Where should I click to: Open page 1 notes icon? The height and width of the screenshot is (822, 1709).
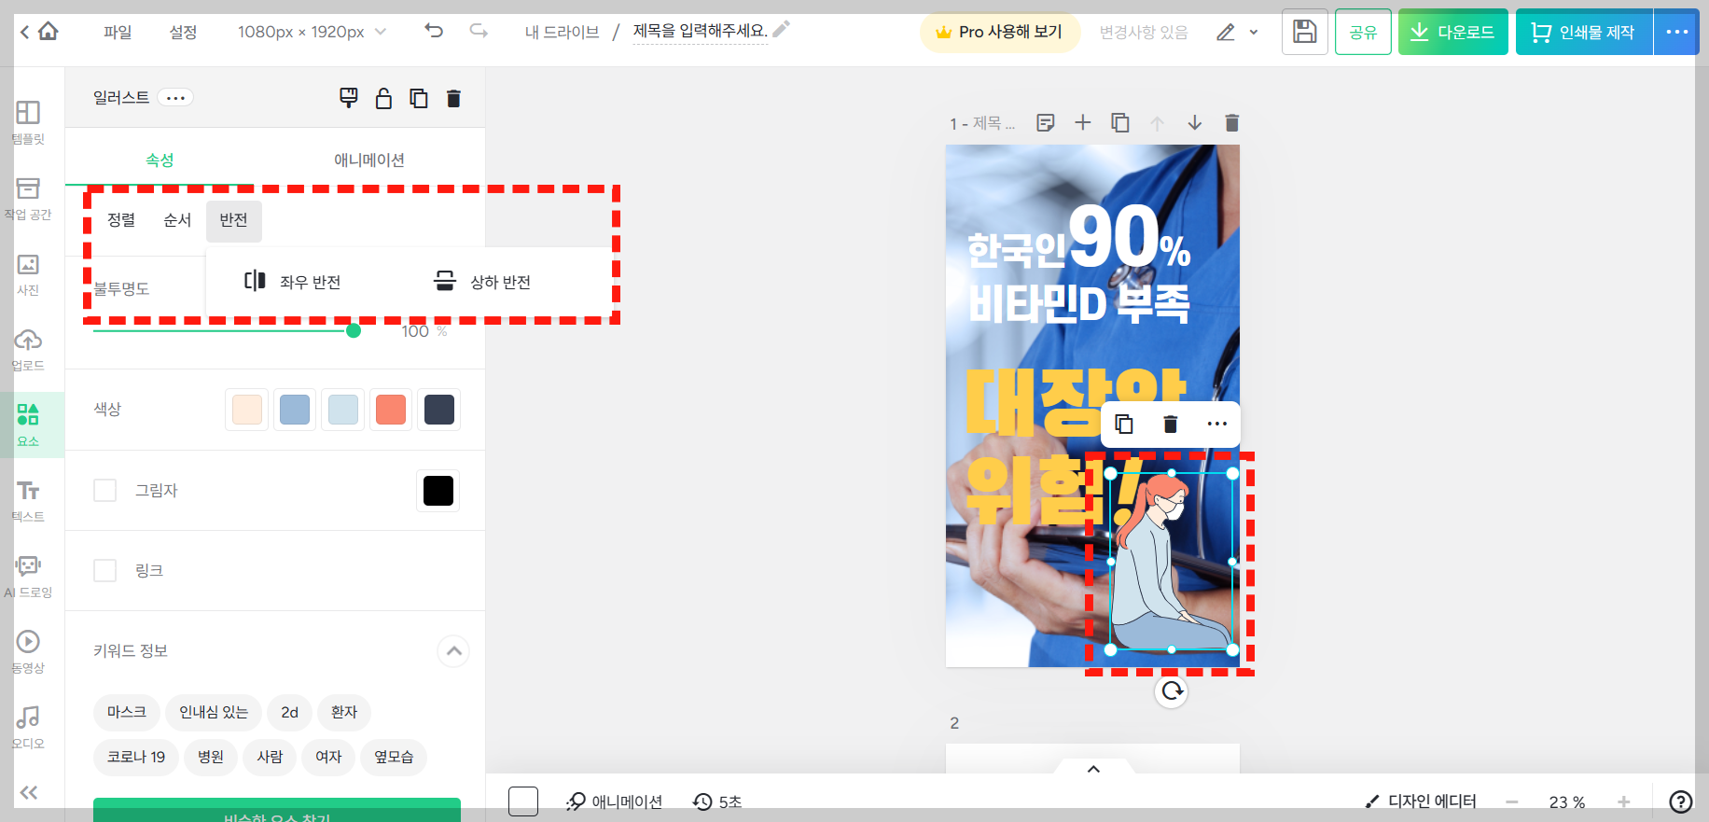coord(1046,122)
